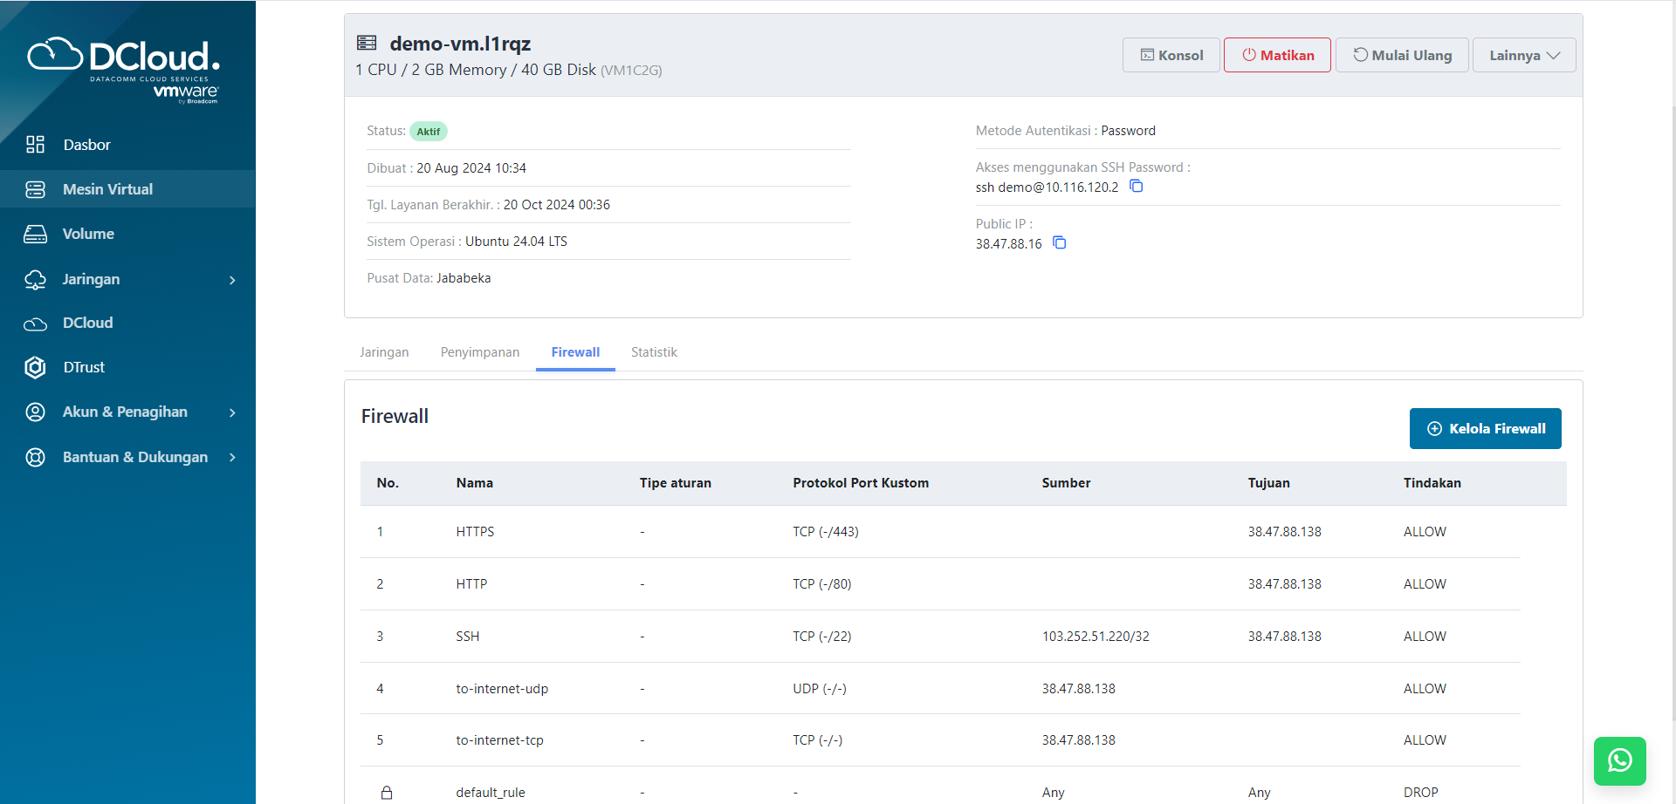Click the Volume disk icon in sidebar
The image size is (1676, 804).
pyautogui.click(x=35, y=234)
